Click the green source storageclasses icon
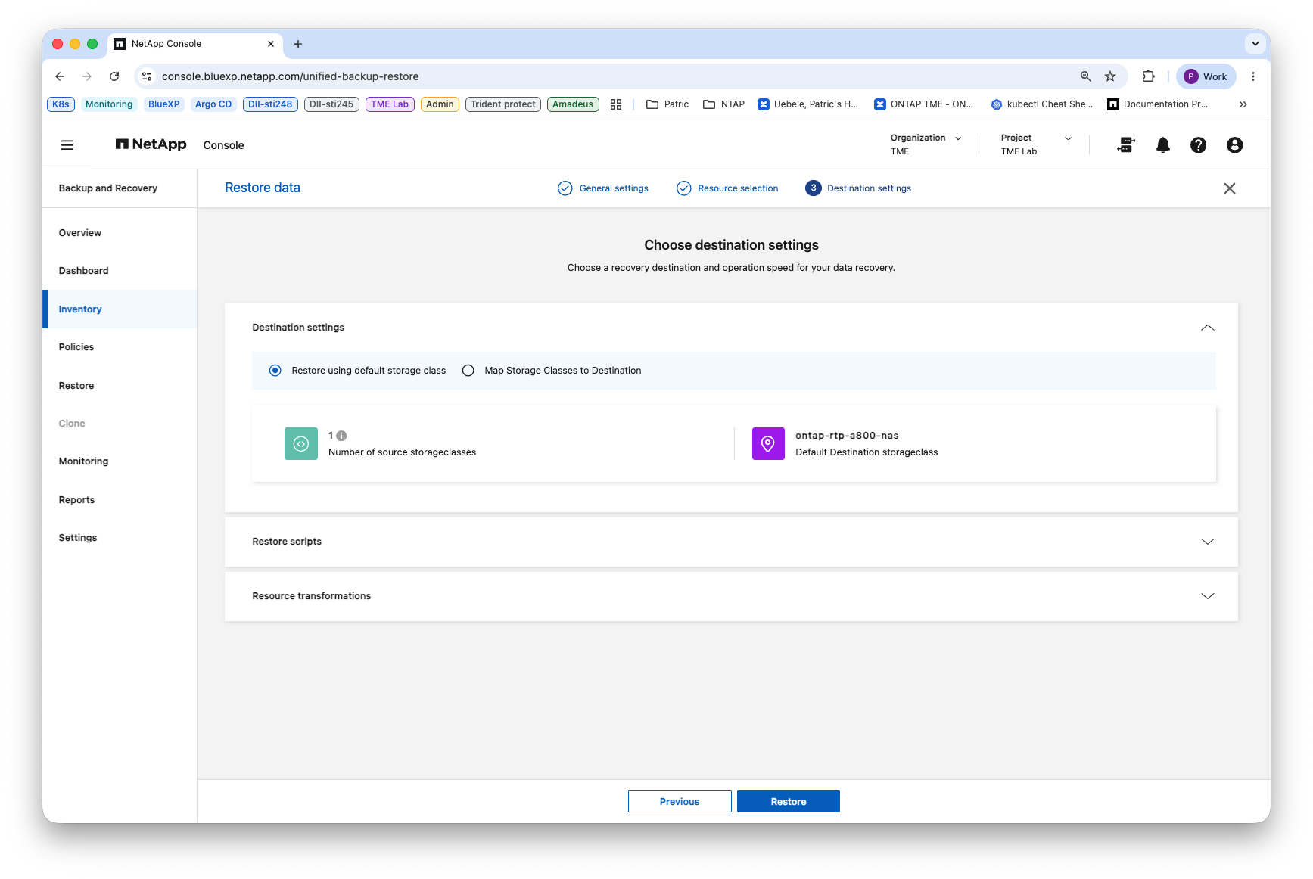The image size is (1313, 879). click(x=301, y=444)
